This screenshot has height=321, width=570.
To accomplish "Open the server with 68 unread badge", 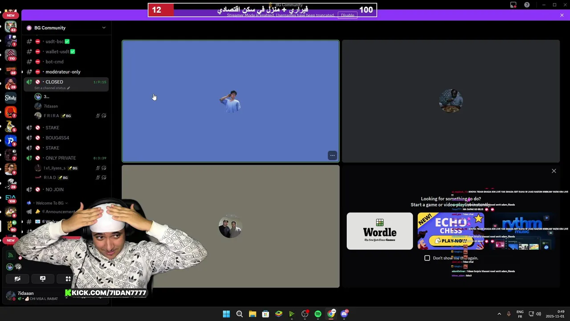I will tap(11, 69).
